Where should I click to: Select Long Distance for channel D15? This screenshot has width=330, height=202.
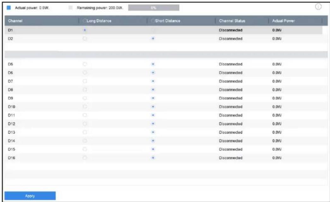[x=85, y=149]
